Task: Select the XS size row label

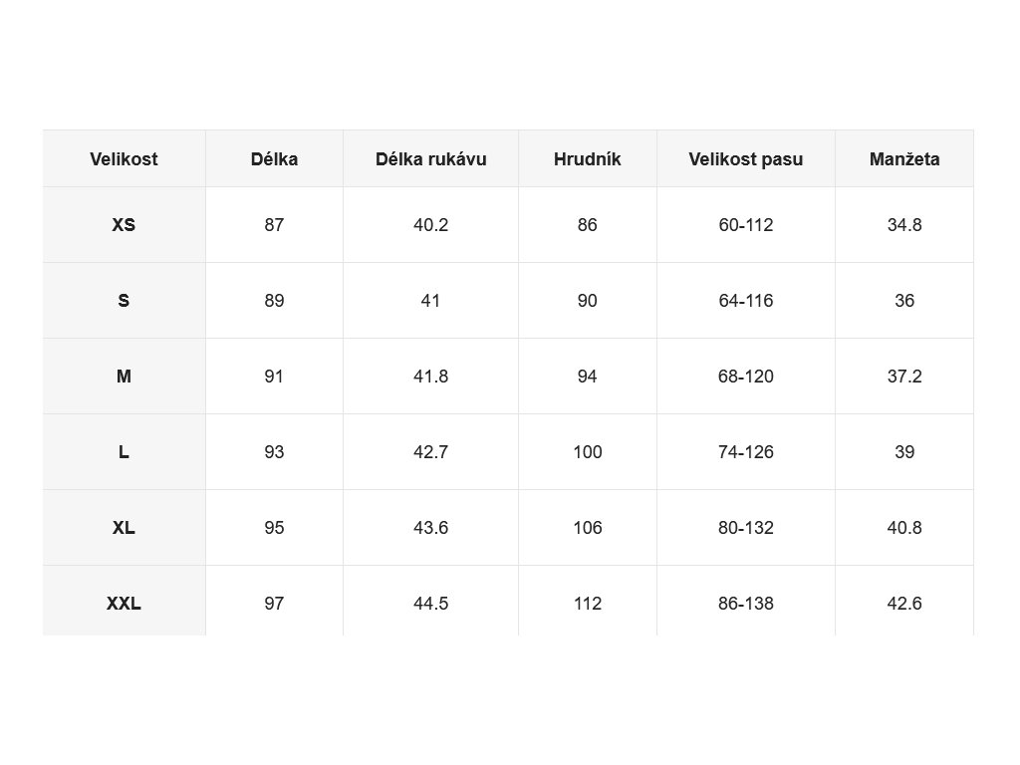Action: coord(124,225)
